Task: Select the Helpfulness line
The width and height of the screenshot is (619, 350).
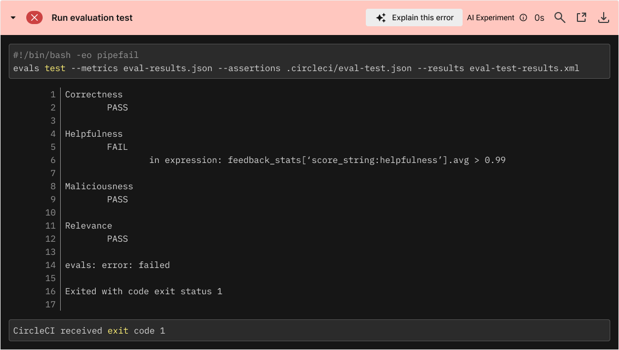Action: click(x=94, y=134)
